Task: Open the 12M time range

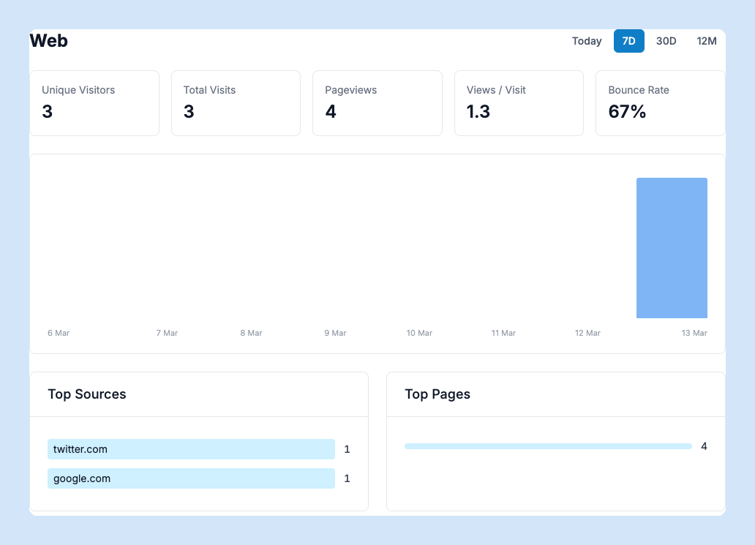Action: 706,41
